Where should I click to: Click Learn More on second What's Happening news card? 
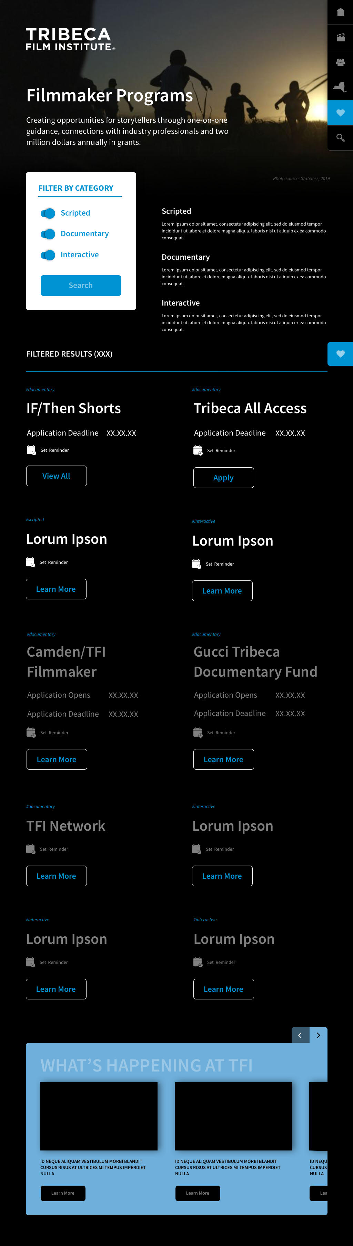point(198,1193)
